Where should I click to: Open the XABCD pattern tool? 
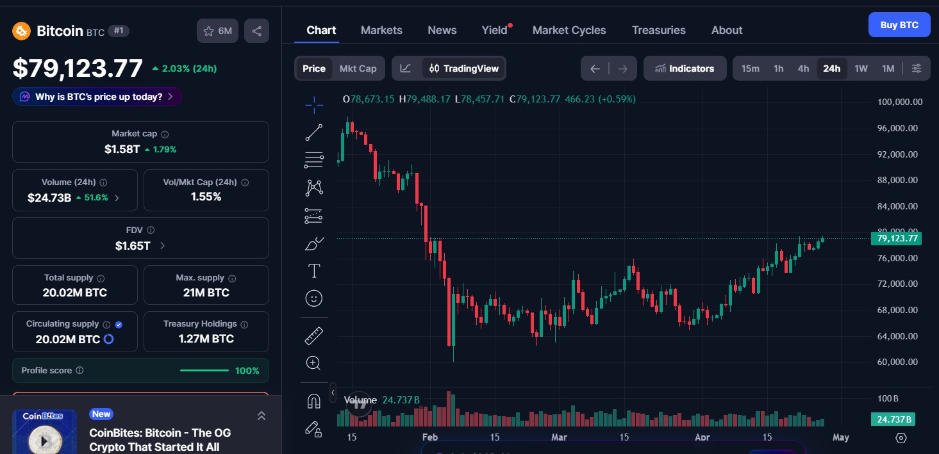314,187
